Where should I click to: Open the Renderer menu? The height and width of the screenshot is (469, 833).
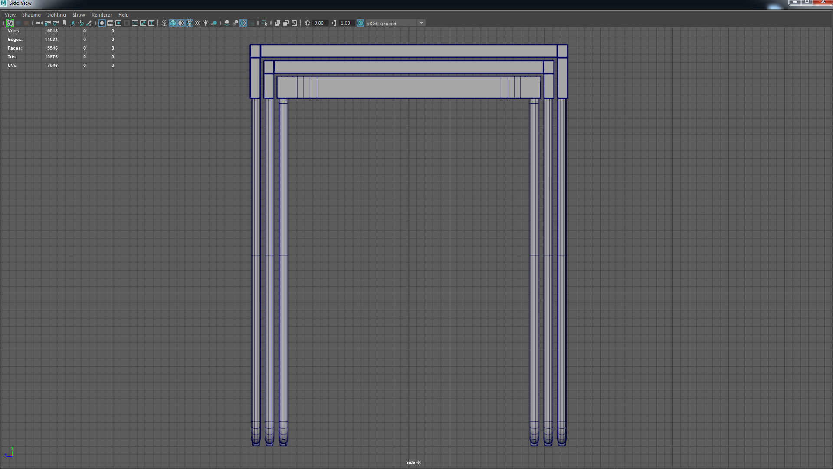(x=102, y=15)
